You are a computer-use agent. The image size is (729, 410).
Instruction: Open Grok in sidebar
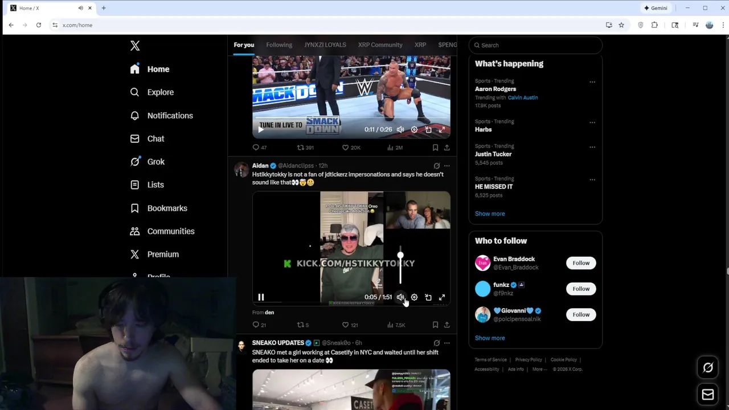pyautogui.click(x=147, y=162)
